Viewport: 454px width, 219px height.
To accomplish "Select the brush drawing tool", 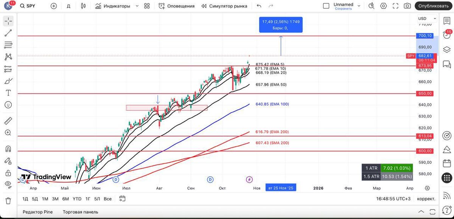I will [8, 81].
